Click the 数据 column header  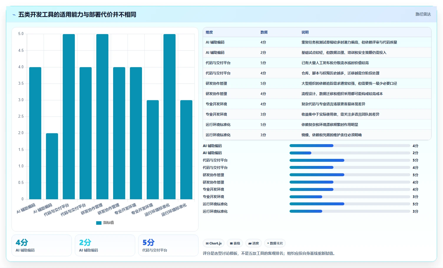tap(264, 32)
